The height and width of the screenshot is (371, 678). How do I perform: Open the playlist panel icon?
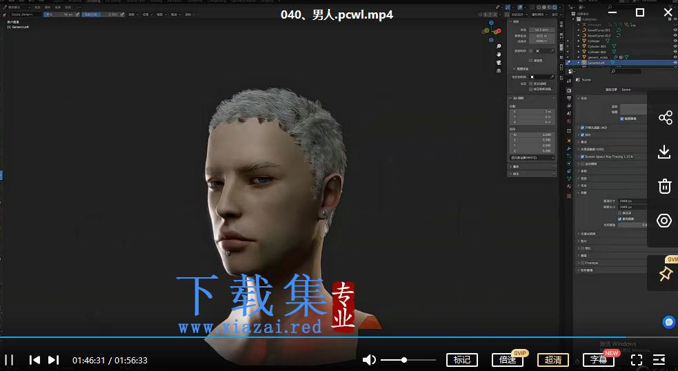pyautogui.click(x=659, y=360)
